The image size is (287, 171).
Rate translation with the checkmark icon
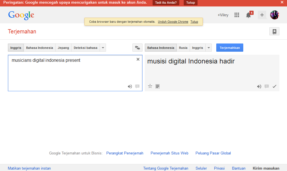[x=274, y=86]
